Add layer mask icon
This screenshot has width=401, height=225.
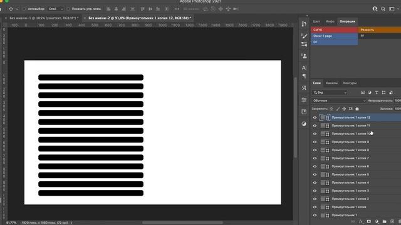tap(369, 221)
